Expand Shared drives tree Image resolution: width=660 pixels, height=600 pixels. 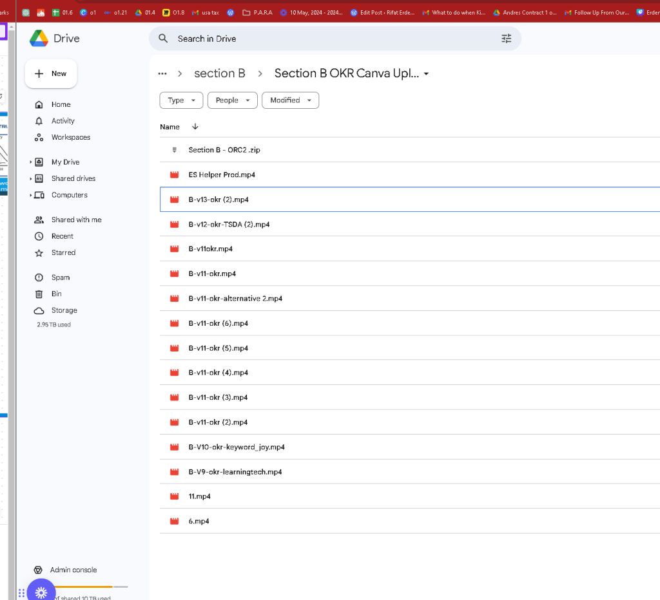(x=31, y=178)
